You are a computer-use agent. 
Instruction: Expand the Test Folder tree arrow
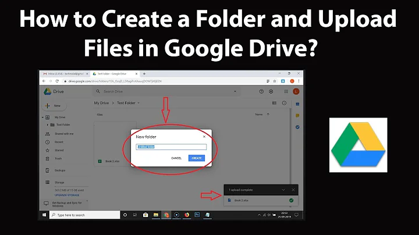pyautogui.click(x=48, y=124)
